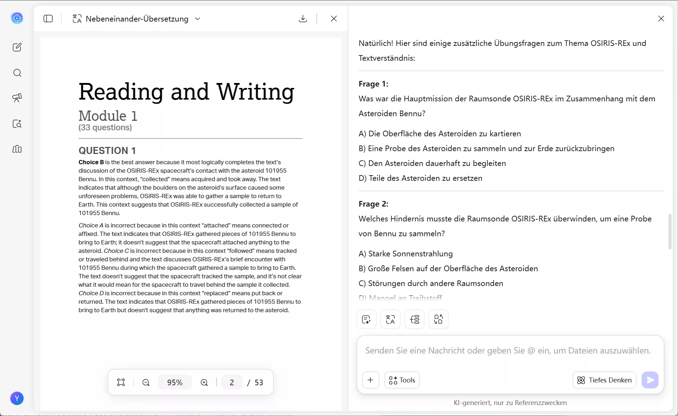Expand the Nebeneinander-Übersetzung dropdown chevron
The width and height of the screenshot is (678, 416).
point(198,19)
